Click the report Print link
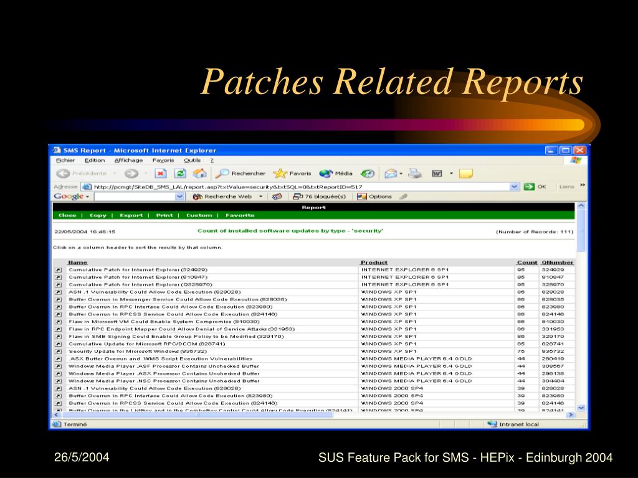Screen dimensions: 638x478 click(x=164, y=215)
